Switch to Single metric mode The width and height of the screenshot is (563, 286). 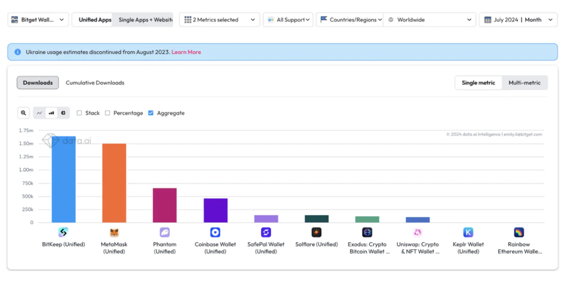coord(478,83)
